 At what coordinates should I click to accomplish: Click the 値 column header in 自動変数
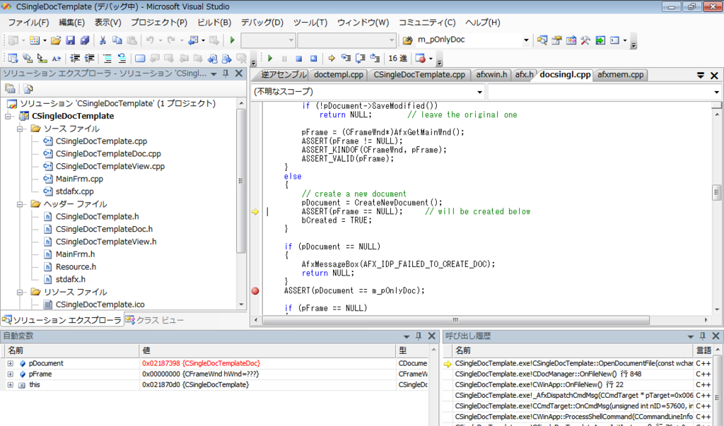[267, 351]
